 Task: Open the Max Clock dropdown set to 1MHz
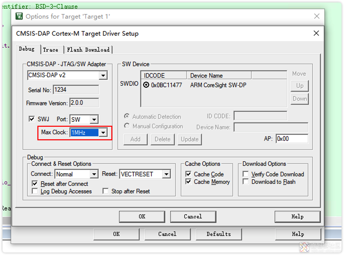click(103, 133)
